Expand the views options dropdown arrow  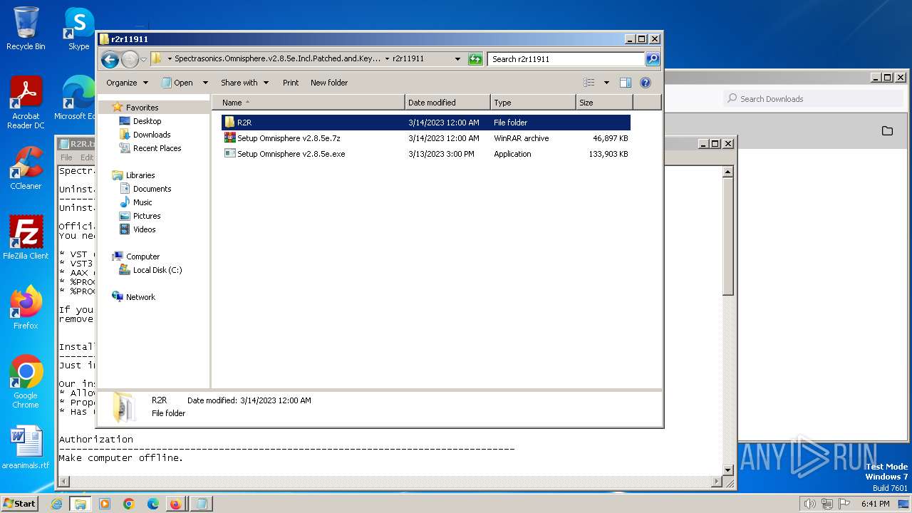(606, 83)
